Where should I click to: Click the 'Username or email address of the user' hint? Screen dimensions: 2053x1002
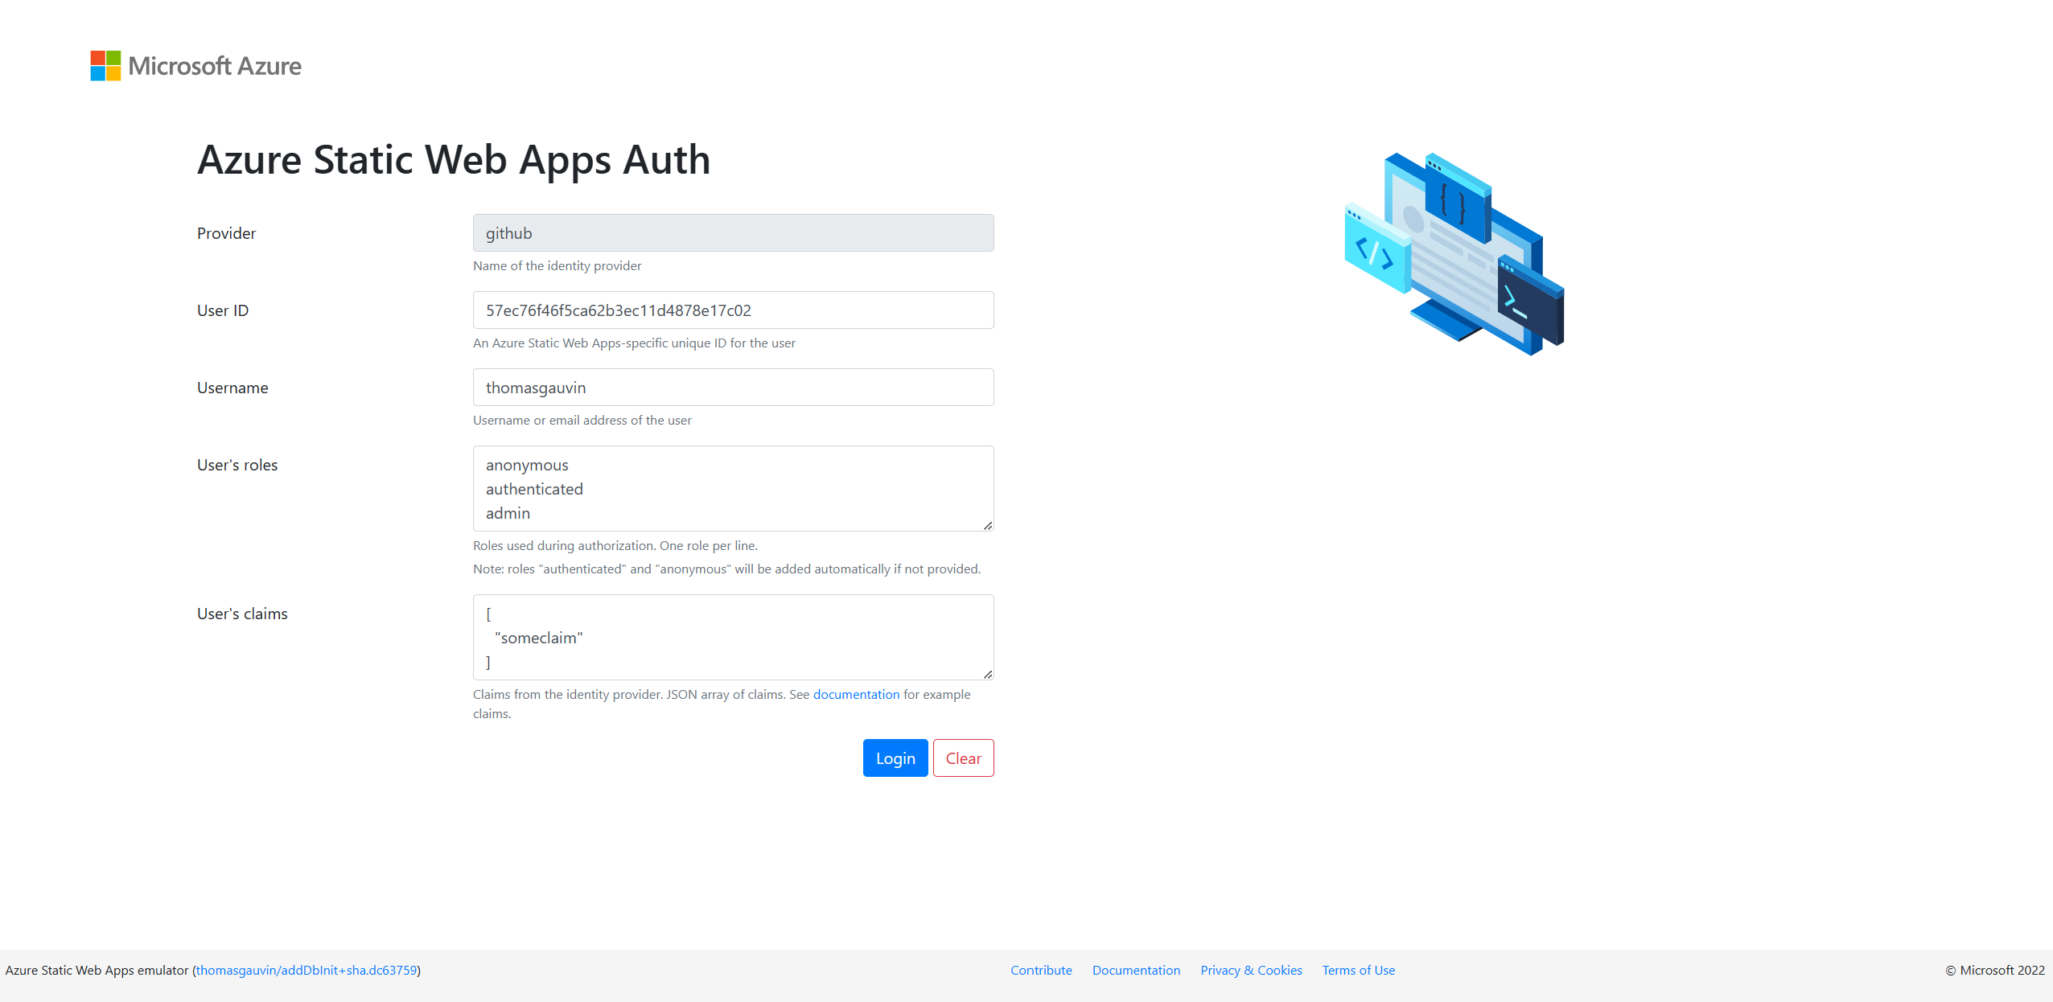pos(582,421)
